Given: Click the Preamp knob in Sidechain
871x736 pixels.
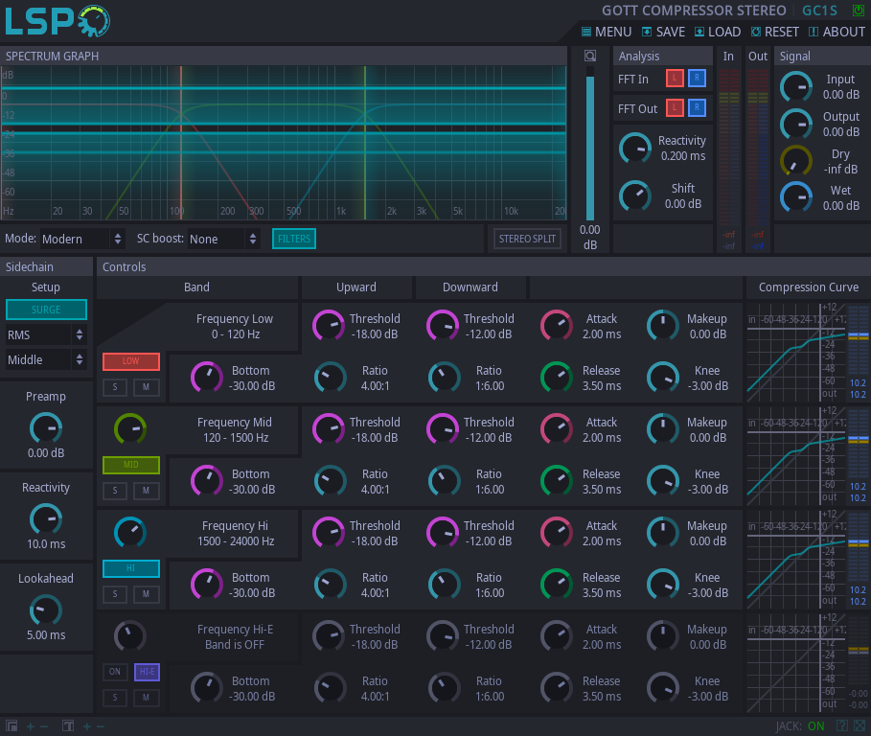Looking at the screenshot, I should pyautogui.click(x=46, y=427).
